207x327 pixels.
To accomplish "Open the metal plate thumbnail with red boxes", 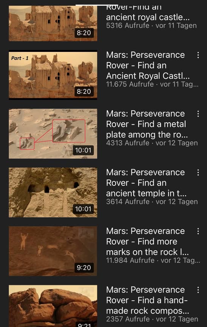I will pos(53,134).
